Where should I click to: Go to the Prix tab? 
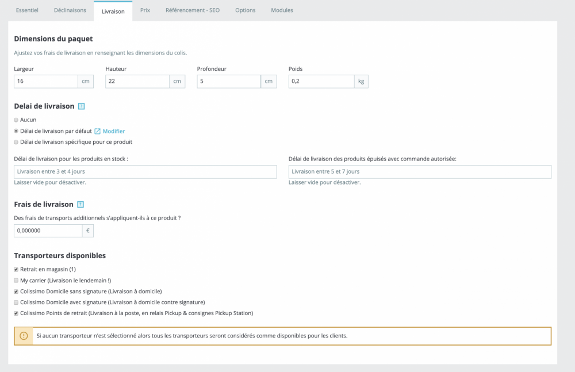[145, 10]
